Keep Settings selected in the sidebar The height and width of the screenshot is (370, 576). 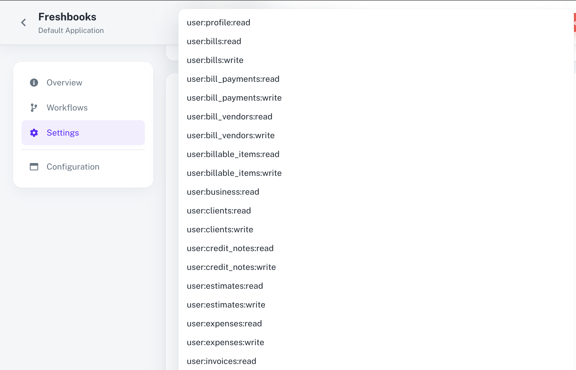pos(63,132)
